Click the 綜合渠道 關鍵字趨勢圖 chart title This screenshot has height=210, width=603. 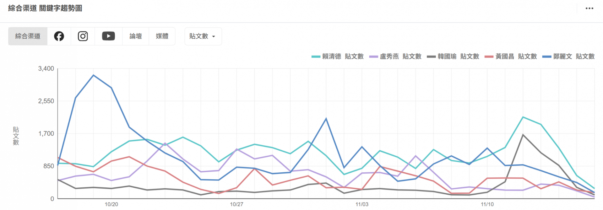point(45,8)
